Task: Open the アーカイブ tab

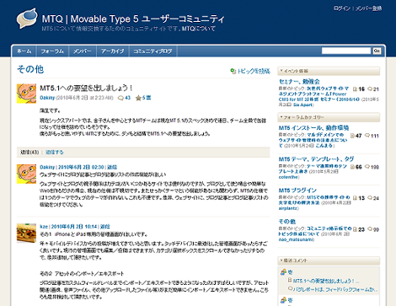Action: 113,51
